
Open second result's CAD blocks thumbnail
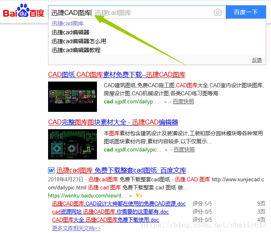[x=72, y=144]
